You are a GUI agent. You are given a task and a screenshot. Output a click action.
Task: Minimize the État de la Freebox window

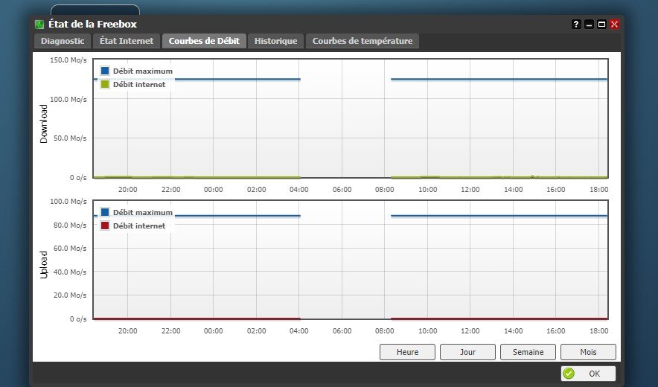click(589, 24)
